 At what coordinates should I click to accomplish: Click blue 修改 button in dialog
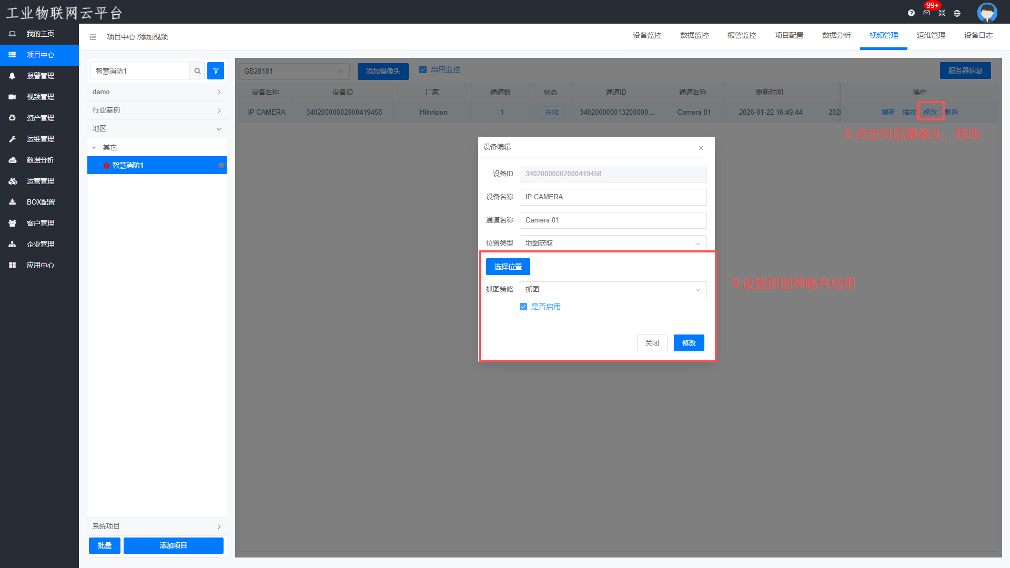click(x=689, y=343)
